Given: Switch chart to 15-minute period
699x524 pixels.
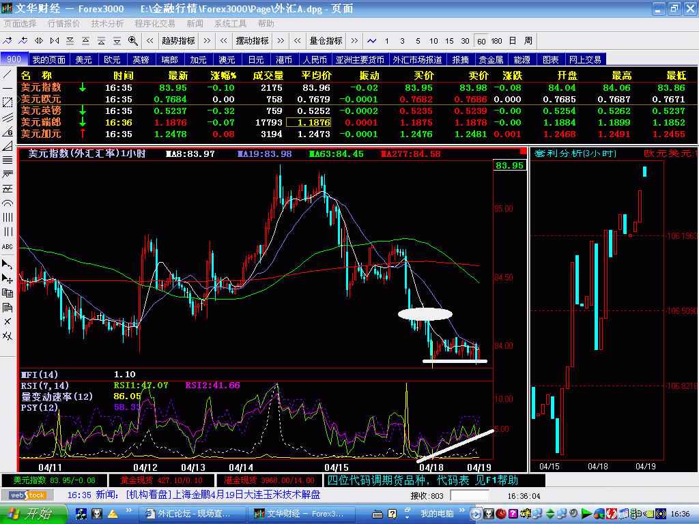Looking at the screenshot, I should [x=449, y=41].
